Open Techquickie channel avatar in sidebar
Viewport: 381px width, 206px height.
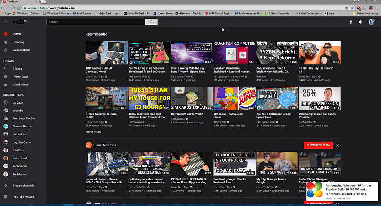point(6,166)
